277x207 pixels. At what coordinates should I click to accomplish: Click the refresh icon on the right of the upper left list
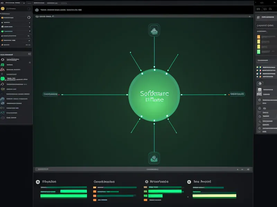click(28, 36)
